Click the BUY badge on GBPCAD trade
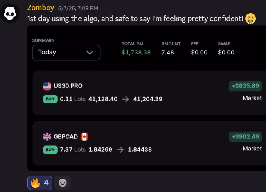Image resolution: width=266 pixels, height=192 pixels. 50,149
